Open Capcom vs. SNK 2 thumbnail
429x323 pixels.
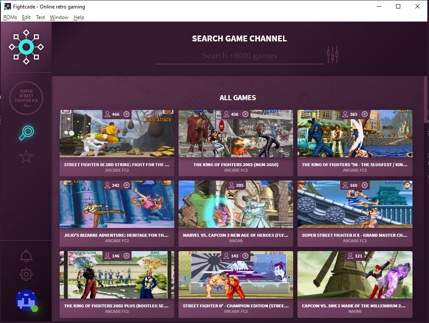[355, 275]
